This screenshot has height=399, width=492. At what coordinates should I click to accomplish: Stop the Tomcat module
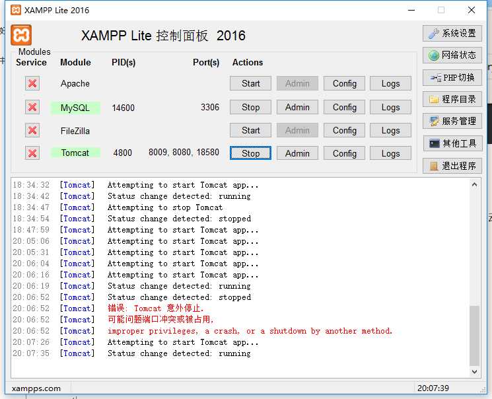[250, 153]
